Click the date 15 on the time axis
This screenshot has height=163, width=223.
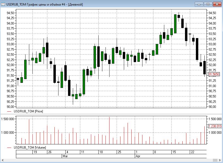[x=174, y=152]
